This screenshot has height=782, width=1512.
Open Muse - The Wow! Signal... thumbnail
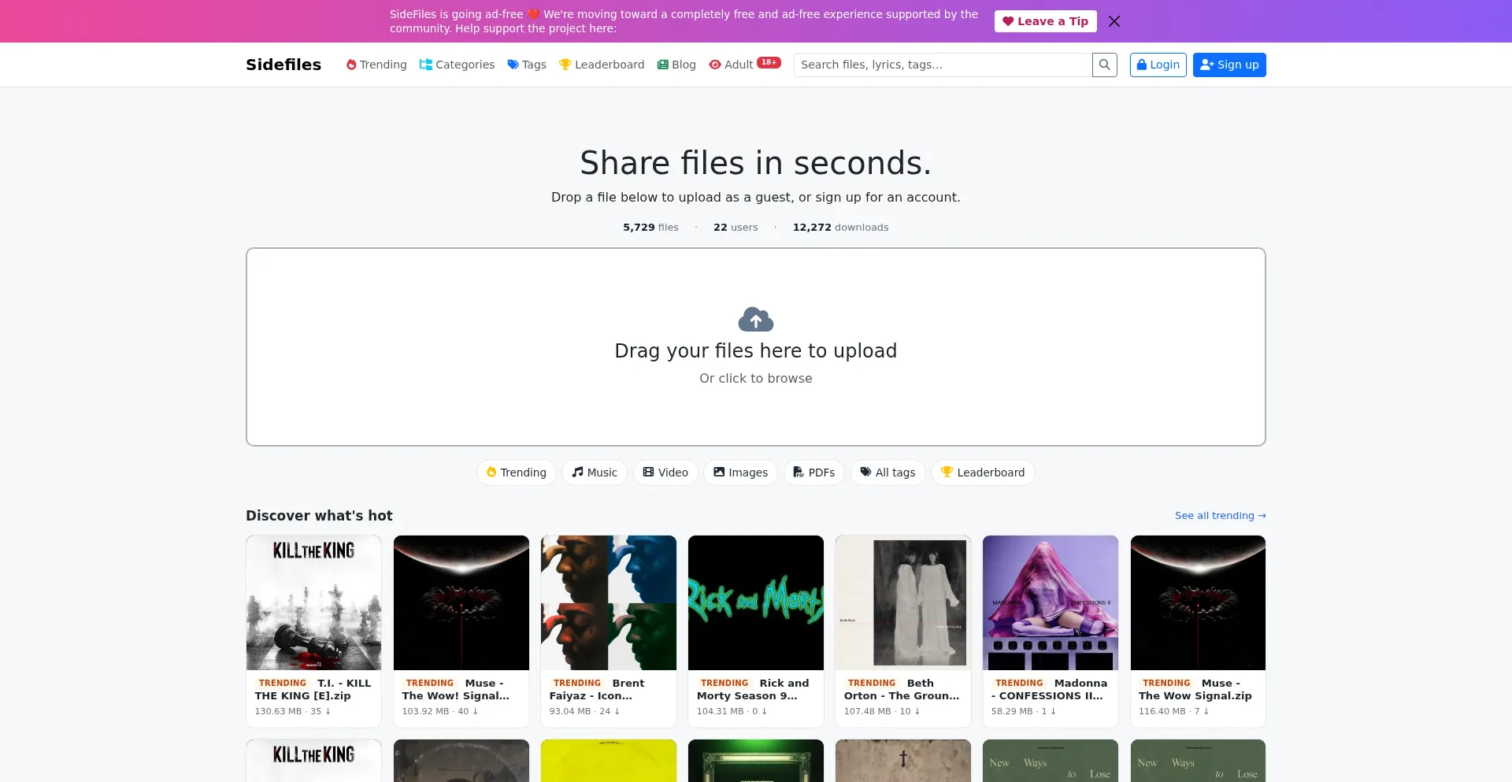click(461, 602)
